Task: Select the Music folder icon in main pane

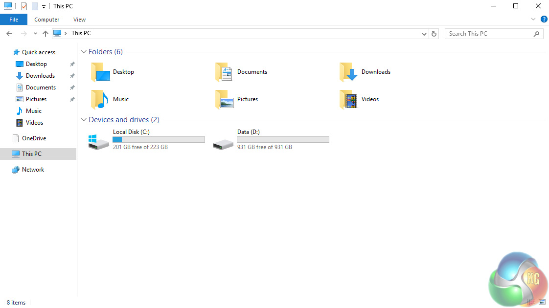Action: click(100, 99)
